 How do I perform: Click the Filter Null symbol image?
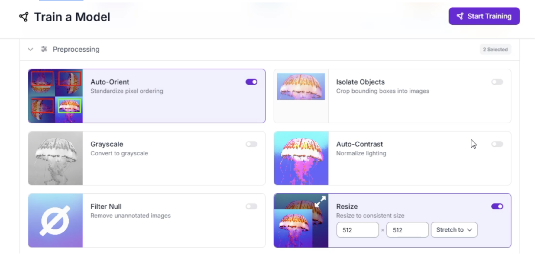pos(55,220)
